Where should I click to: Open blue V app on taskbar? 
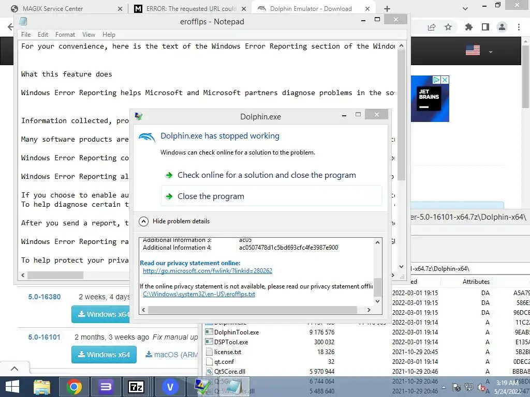(170, 387)
